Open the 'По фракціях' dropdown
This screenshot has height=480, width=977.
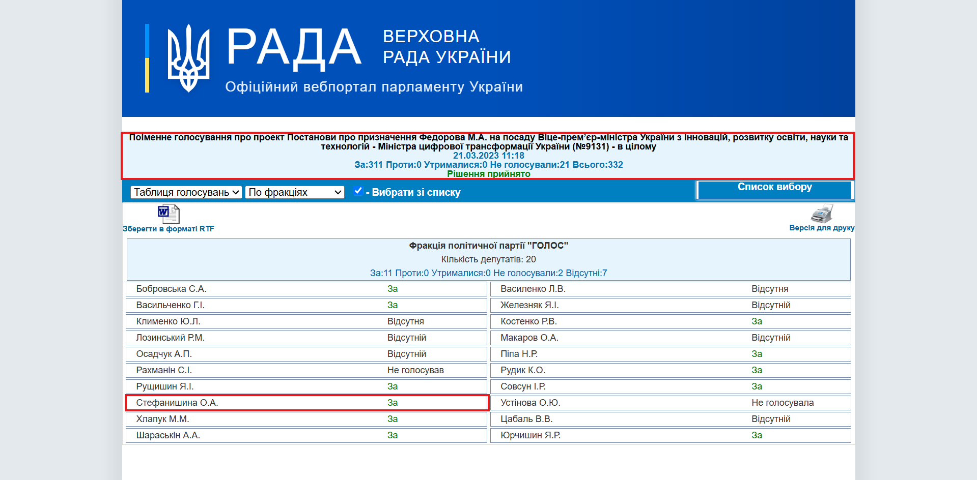(x=295, y=192)
